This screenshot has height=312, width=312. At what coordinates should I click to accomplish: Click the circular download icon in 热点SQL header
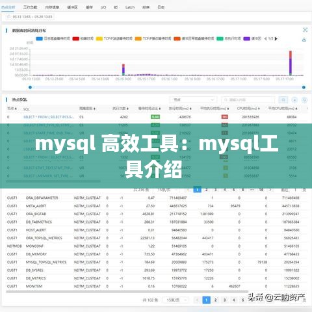pyautogui.click(x=294, y=100)
